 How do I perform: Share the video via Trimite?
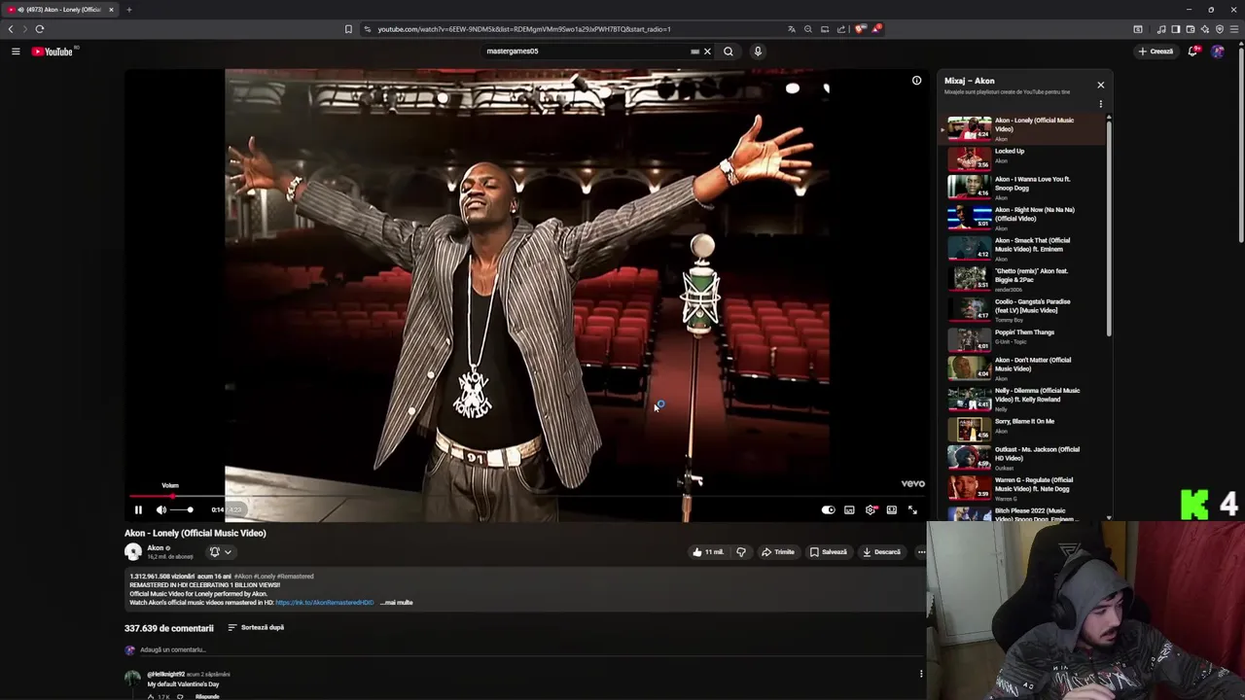point(778,552)
